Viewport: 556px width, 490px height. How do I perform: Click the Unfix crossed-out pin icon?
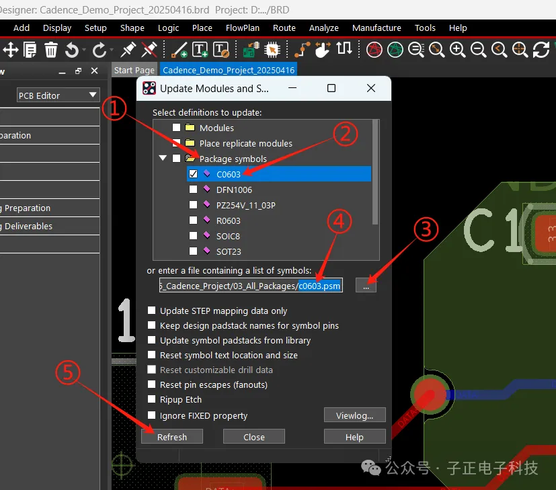(x=149, y=50)
